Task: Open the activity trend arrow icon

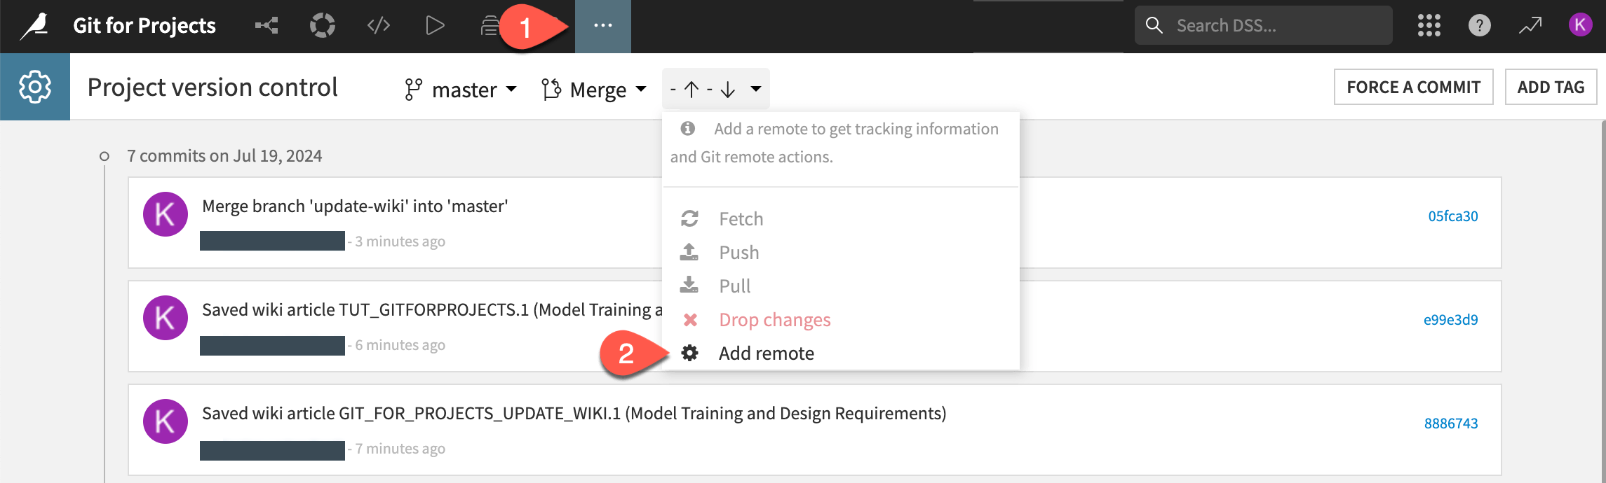Action: coord(1530,26)
